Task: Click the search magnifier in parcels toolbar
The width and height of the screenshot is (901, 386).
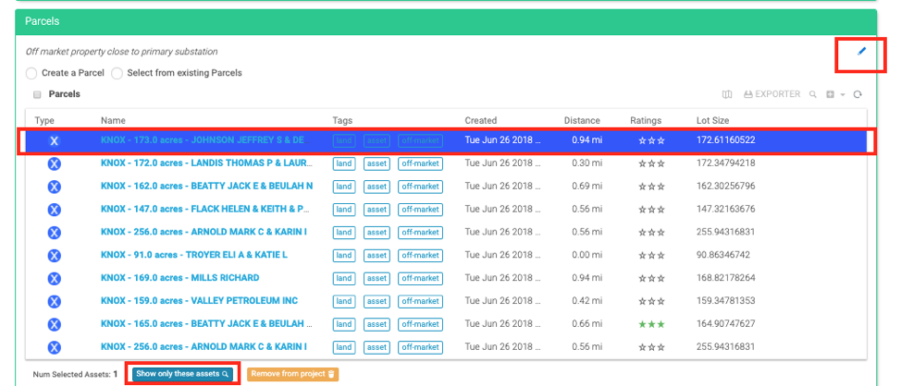Action: tap(812, 94)
